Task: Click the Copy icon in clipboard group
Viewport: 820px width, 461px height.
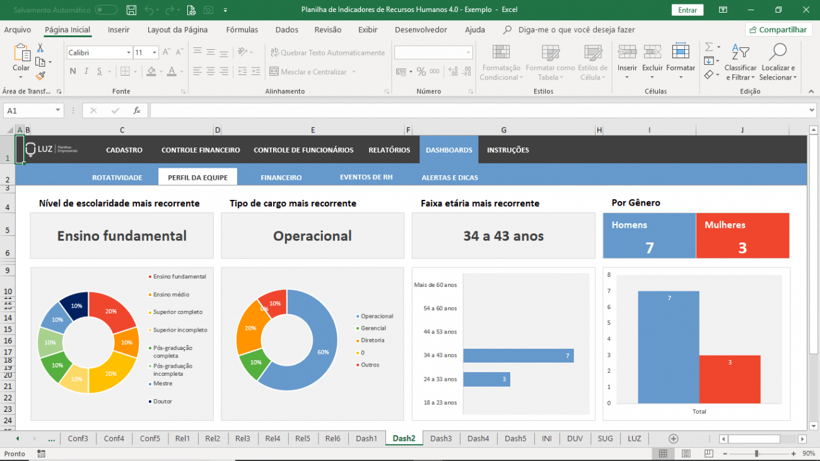Action: pyautogui.click(x=40, y=62)
